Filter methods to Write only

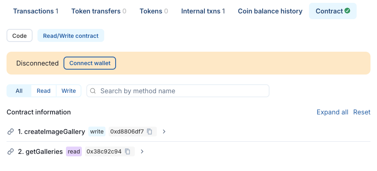click(x=69, y=91)
